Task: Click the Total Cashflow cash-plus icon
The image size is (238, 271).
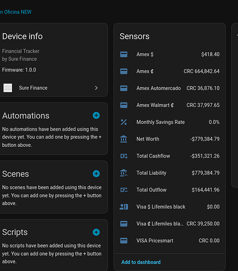Action: click(124, 156)
